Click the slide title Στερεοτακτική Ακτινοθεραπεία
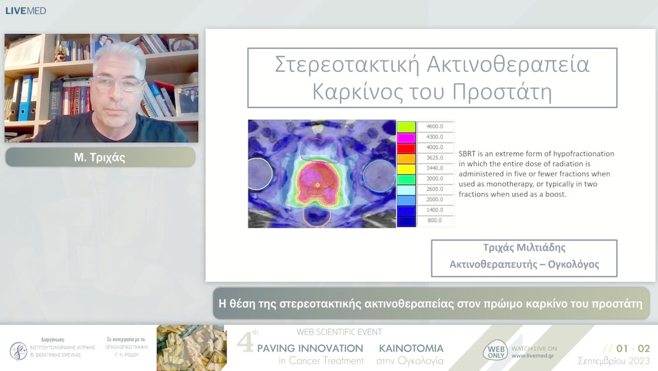658x371 pixels. [x=432, y=64]
